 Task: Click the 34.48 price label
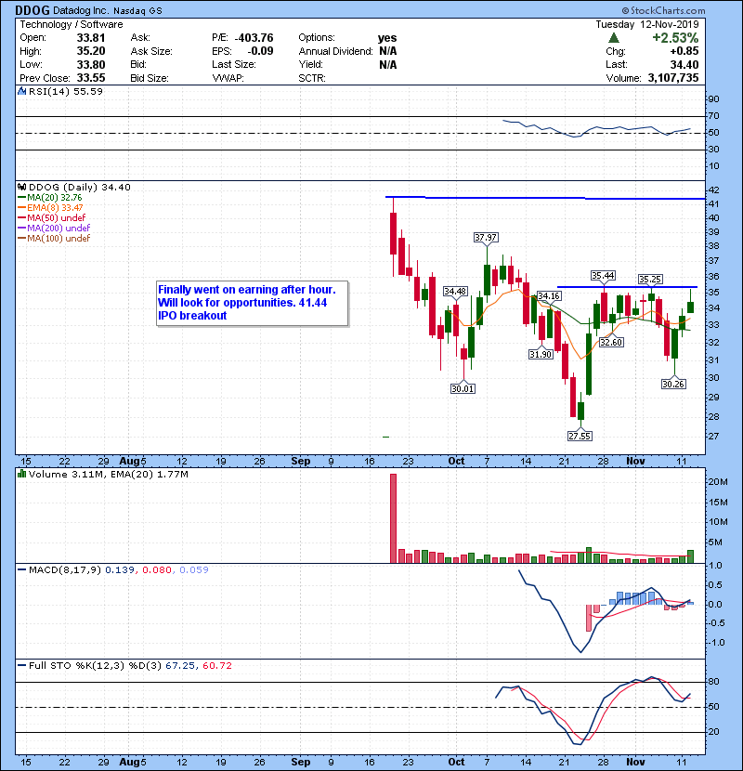[455, 291]
